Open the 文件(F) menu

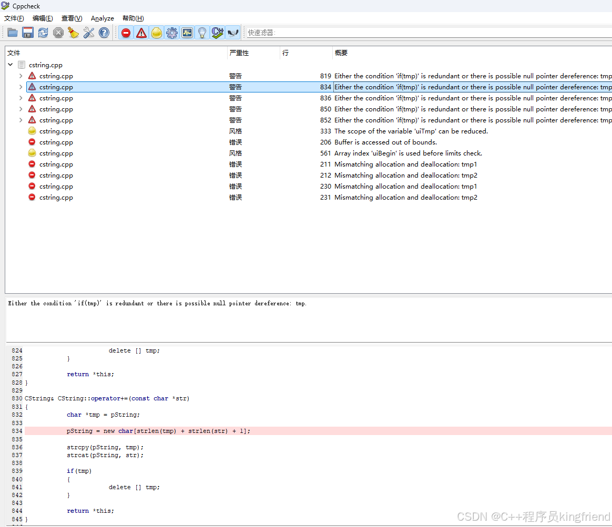[x=14, y=18]
